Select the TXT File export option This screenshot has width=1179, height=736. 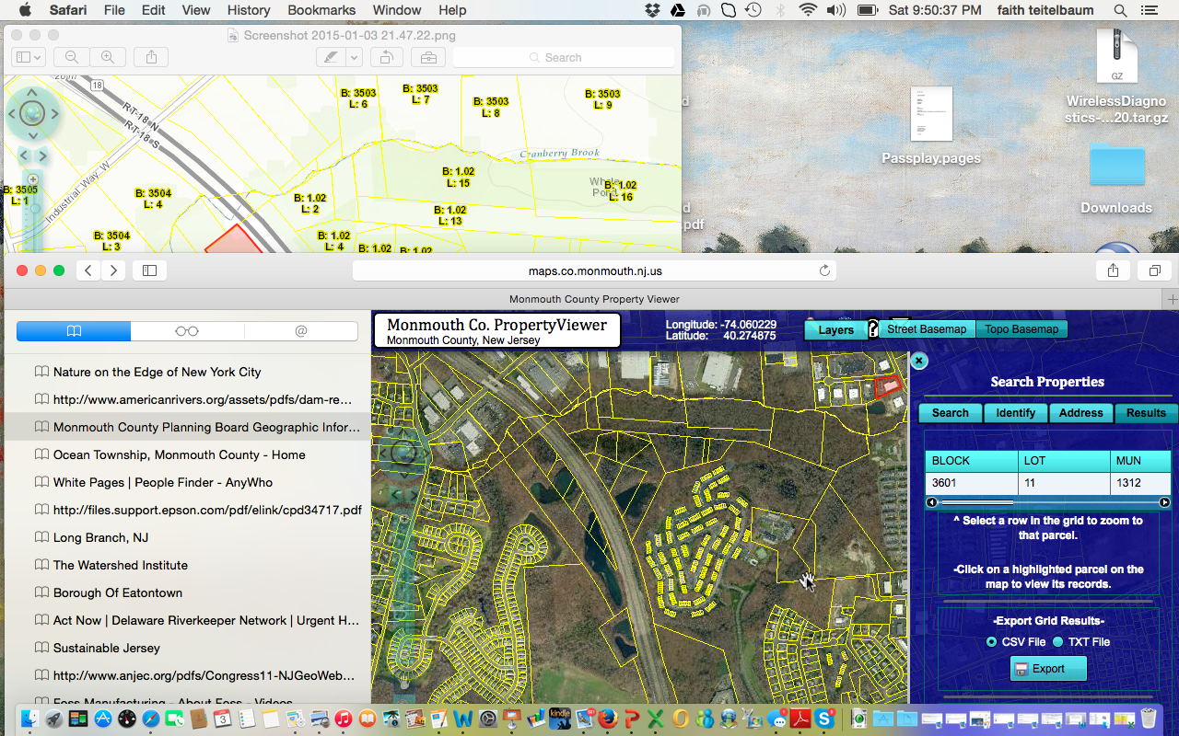[x=1057, y=642]
